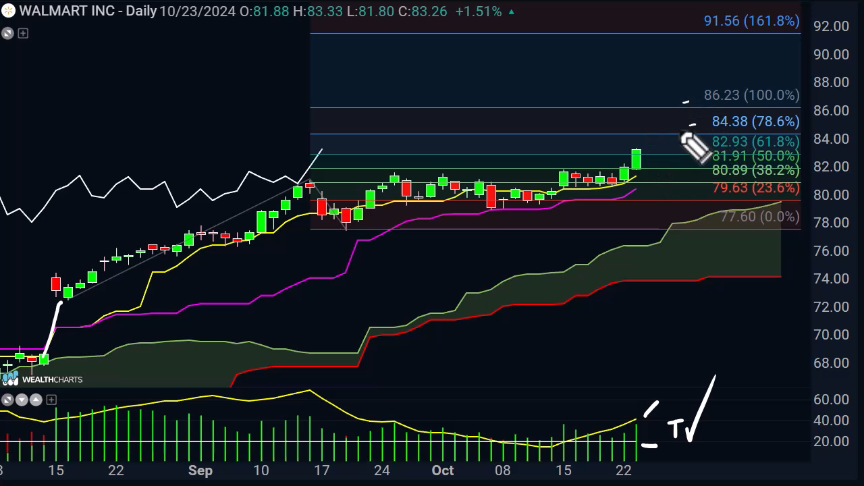
Task: Move the lower indicator pane up
Action: point(36,400)
